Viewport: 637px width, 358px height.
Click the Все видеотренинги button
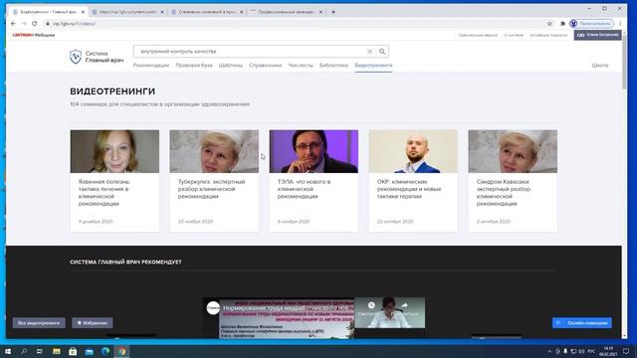pos(39,323)
